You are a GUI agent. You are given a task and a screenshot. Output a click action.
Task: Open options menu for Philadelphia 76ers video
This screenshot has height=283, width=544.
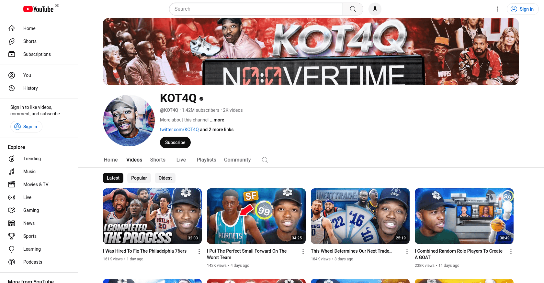(199, 252)
